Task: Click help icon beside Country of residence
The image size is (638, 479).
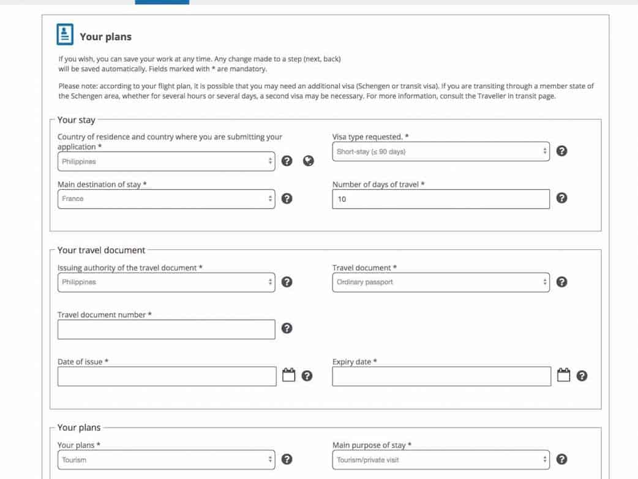Action: point(287,161)
